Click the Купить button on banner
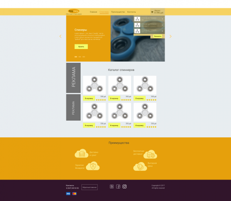Viewport: 231px width, 201px height. click(x=81, y=46)
